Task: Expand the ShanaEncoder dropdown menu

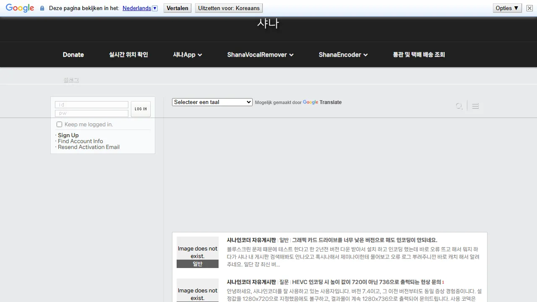Action: (x=365, y=55)
